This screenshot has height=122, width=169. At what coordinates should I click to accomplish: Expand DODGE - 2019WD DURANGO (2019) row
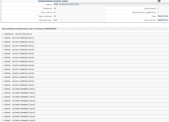click(x=85, y=120)
